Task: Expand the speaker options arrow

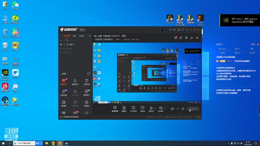Action: [x=164, y=108]
